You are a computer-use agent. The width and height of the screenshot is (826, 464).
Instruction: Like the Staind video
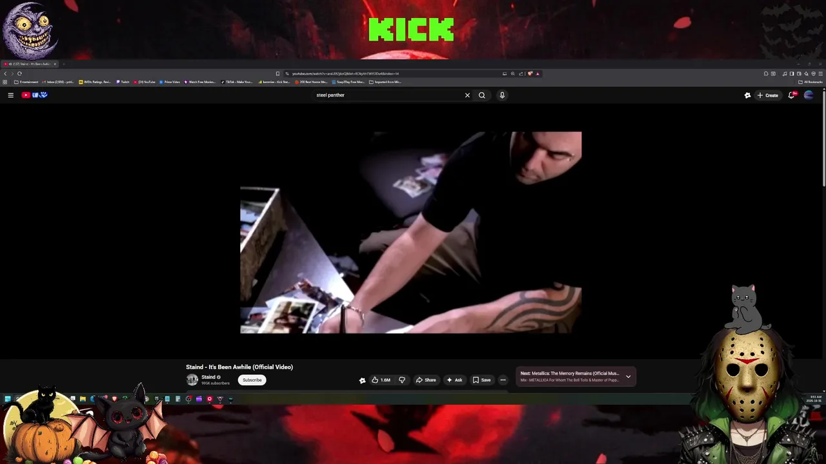click(381, 380)
